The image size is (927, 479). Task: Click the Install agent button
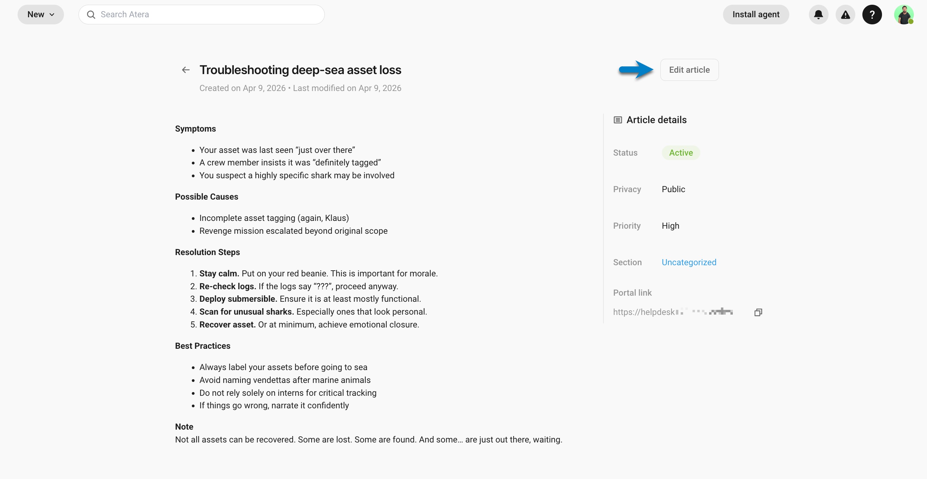click(756, 15)
